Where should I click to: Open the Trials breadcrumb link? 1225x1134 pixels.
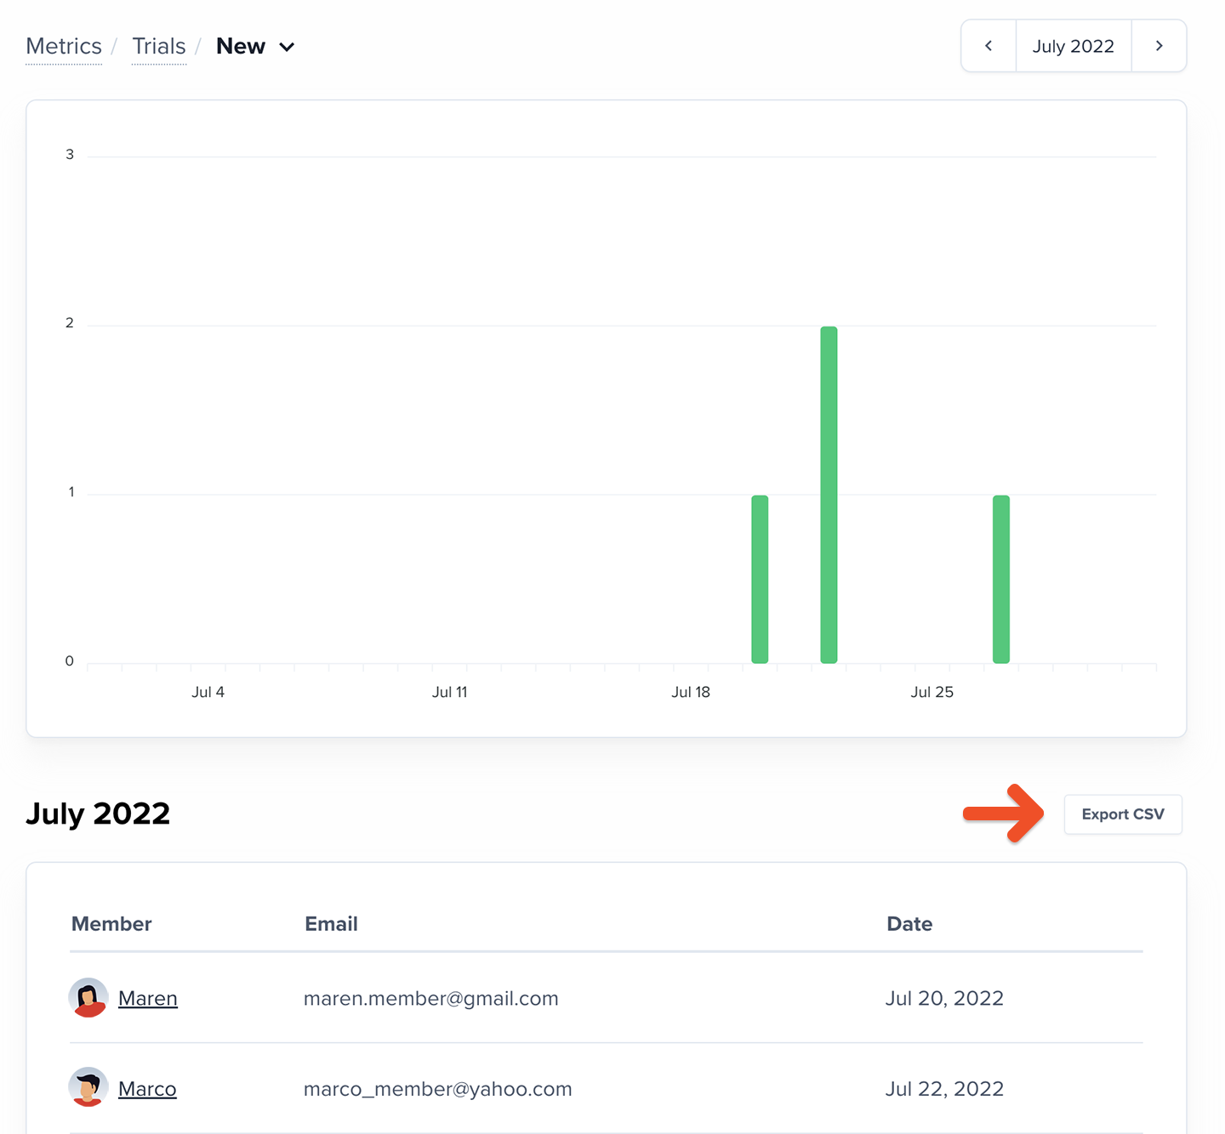(159, 46)
